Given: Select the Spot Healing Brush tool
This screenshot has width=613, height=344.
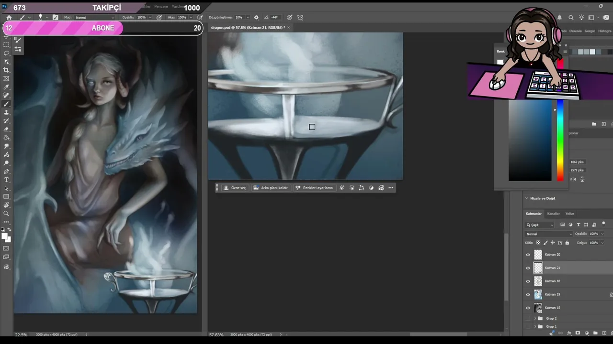Looking at the screenshot, I should [x=6, y=96].
